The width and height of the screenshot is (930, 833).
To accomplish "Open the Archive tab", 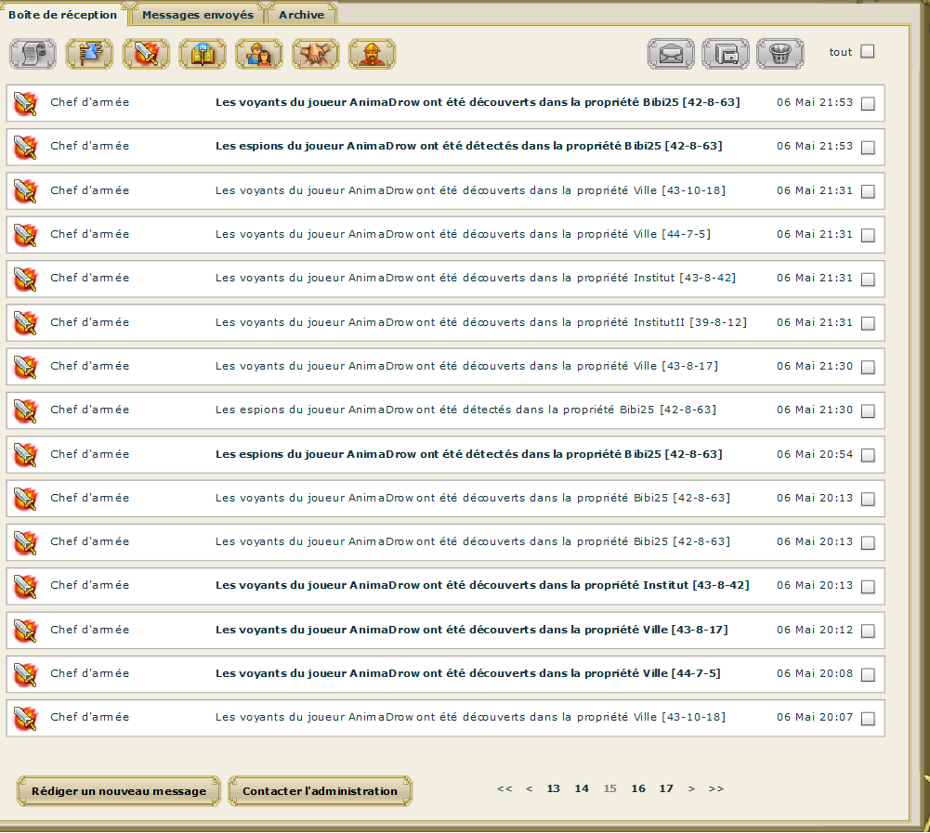I will click(302, 15).
